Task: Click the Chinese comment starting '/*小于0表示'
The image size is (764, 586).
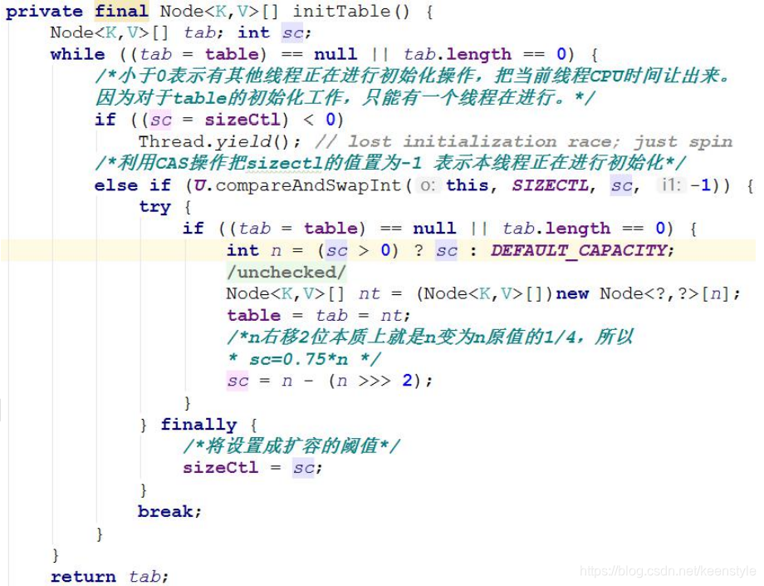Action: 413,76
